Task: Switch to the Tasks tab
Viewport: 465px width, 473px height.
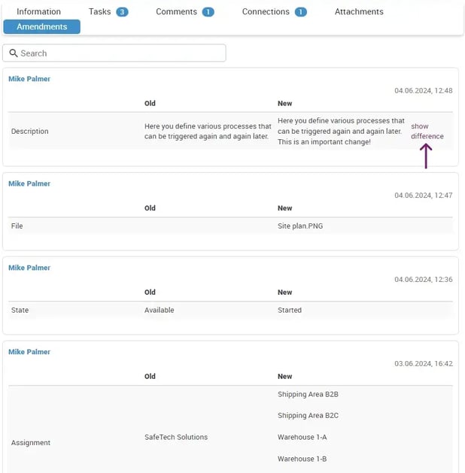Action: [x=99, y=12]
